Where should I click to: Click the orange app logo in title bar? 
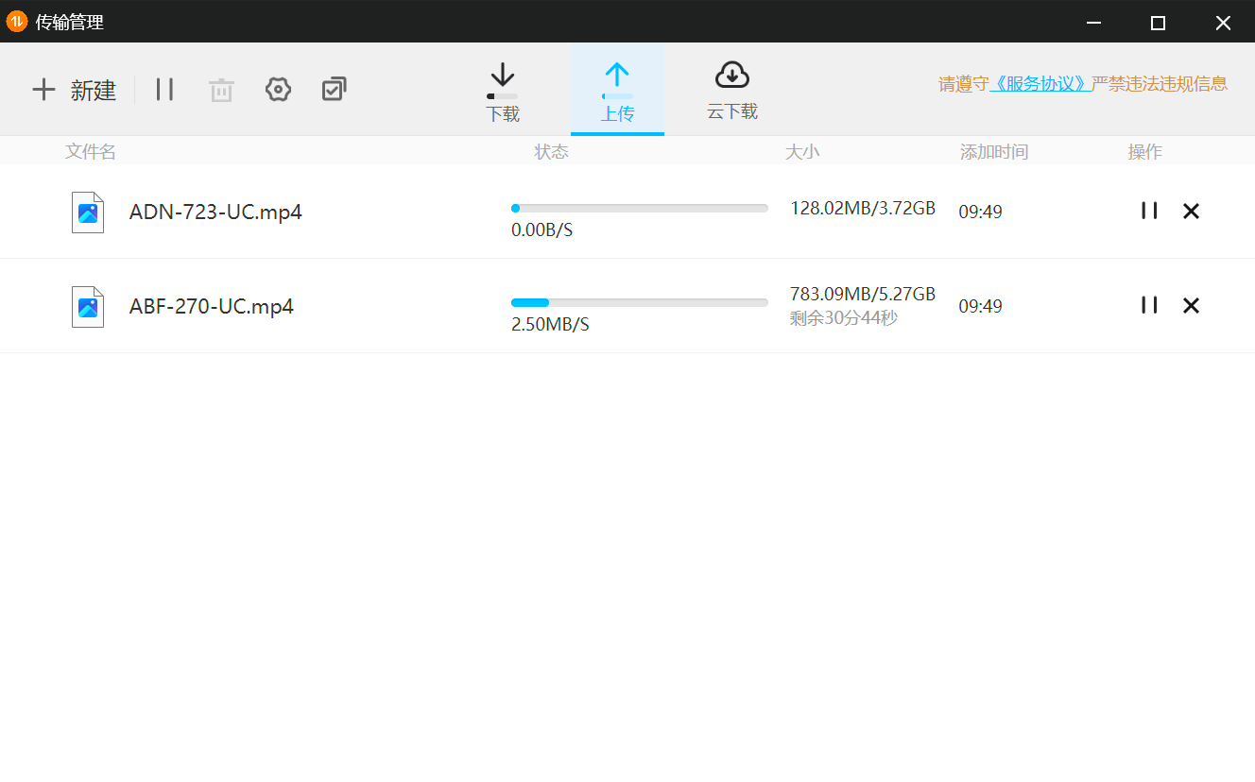[17, 22]
